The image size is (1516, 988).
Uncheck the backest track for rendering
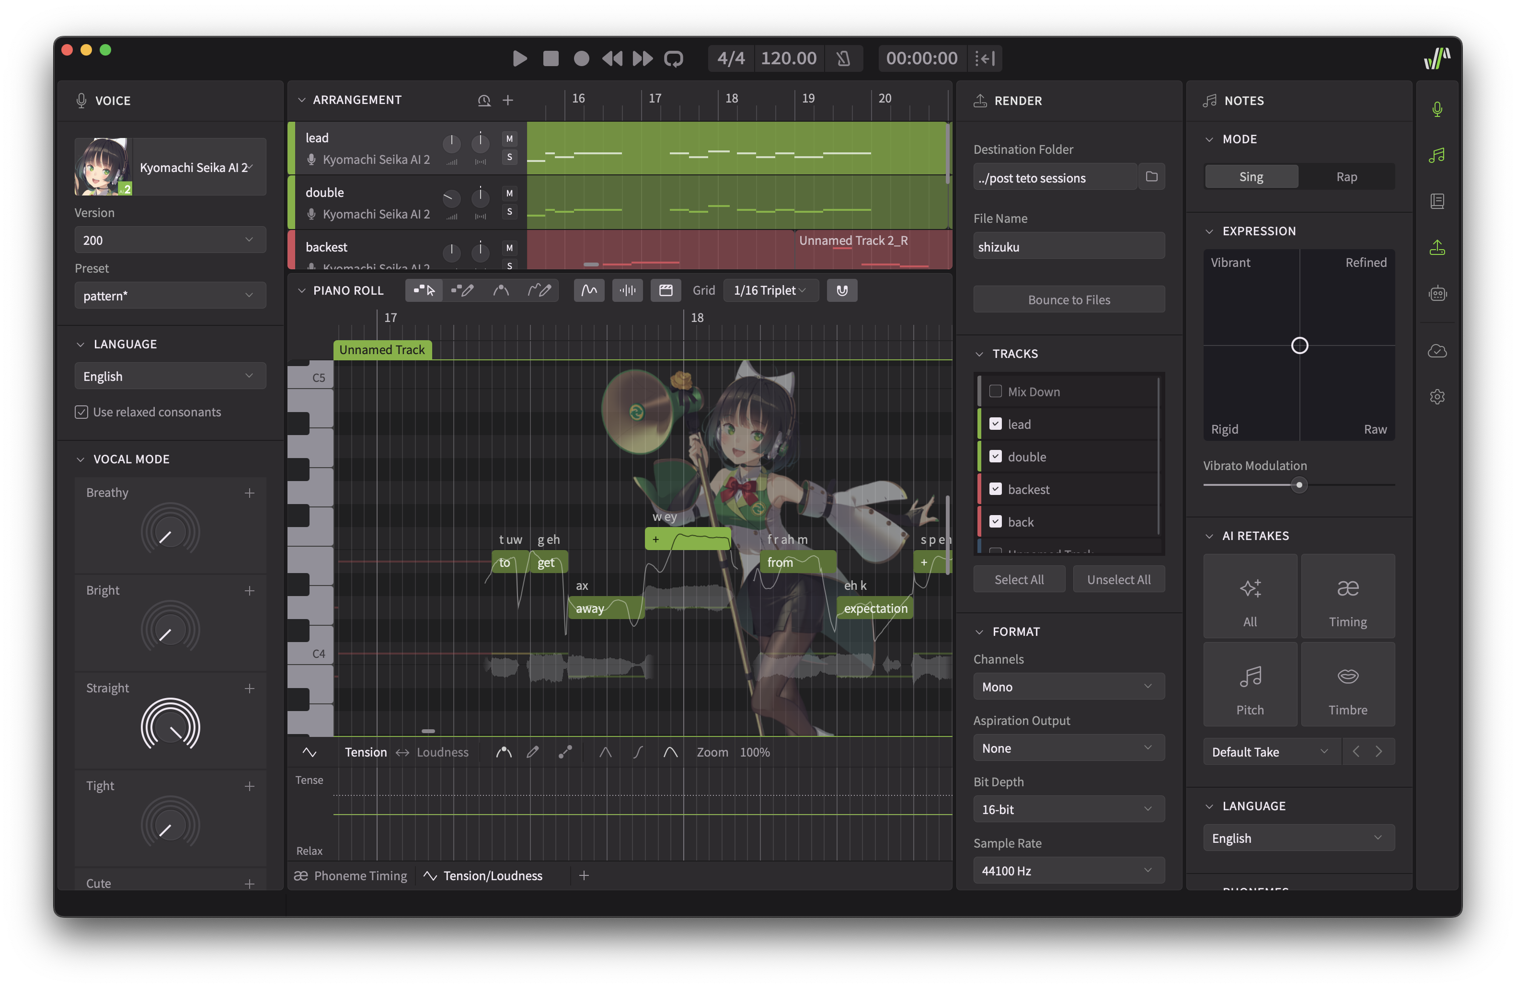(x=995, y=489)
